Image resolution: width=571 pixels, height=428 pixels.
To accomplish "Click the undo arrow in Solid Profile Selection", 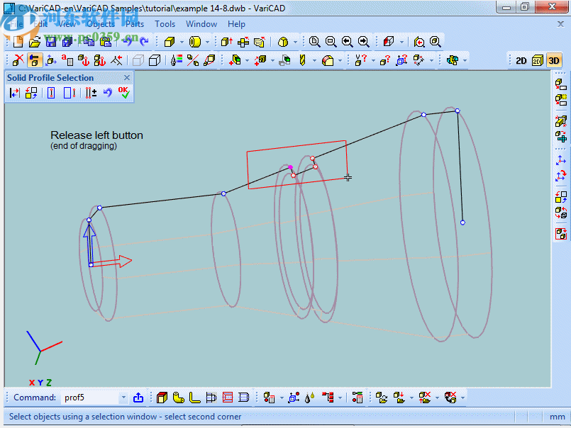I will point(107,92).
